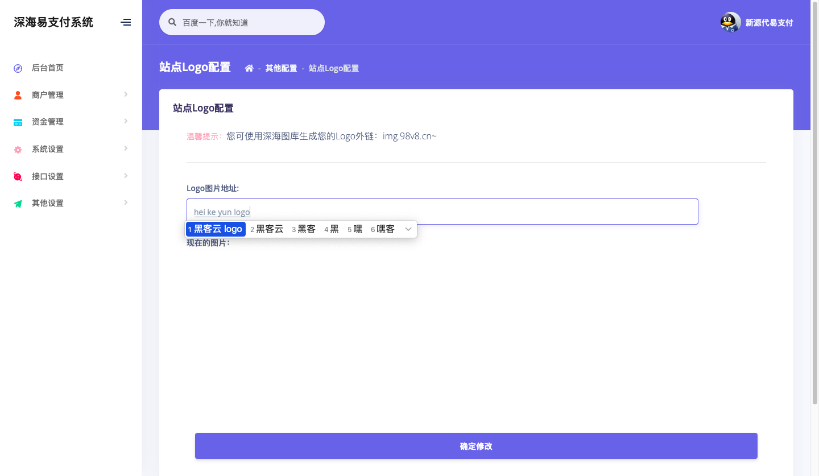Click the Logo图片地址 input field
Image resolution: width=819 pixels, height=476 pixels.
[x=455, y=212]
